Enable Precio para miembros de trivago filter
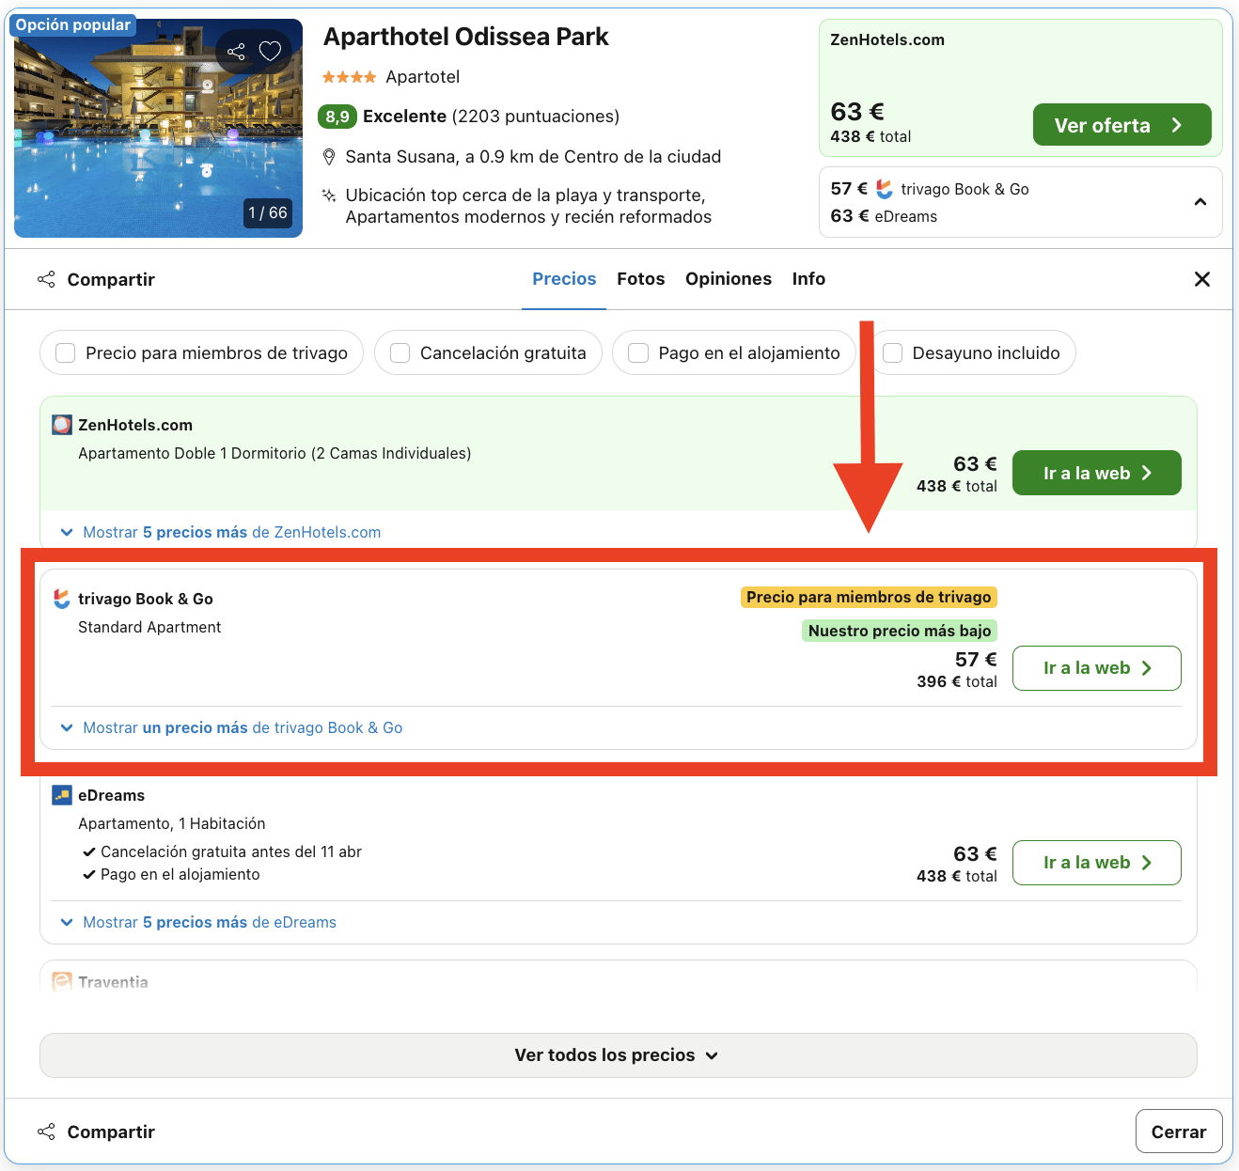 click(x=66, y=352)
